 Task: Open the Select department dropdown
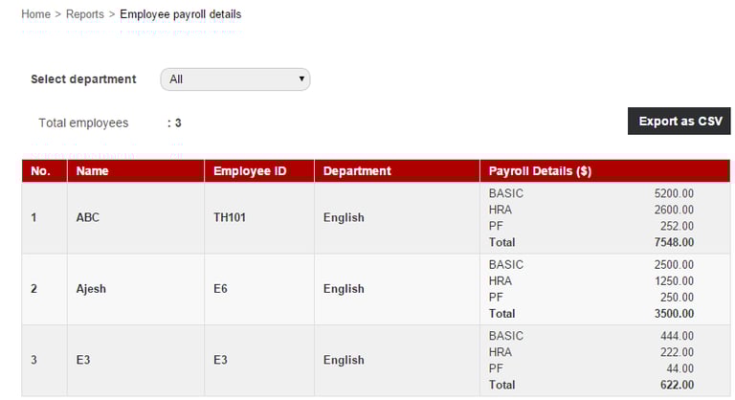234,79
